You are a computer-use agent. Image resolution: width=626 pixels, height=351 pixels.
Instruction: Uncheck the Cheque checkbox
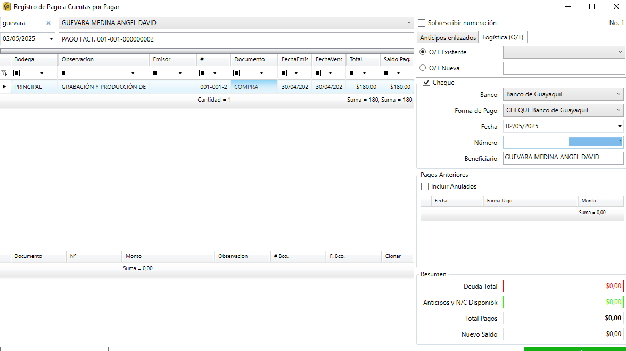(x=426, y=83)
